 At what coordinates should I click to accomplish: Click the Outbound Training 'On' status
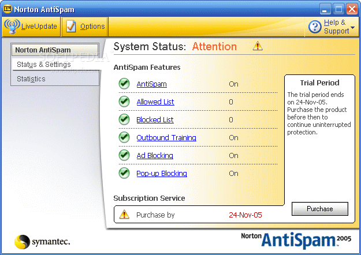[233, 138]
